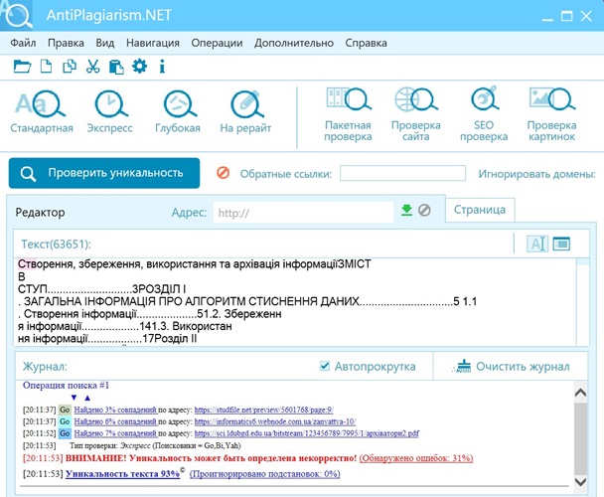Open the informatics6.webnode.com.ua URL

[x=274, y=421]
